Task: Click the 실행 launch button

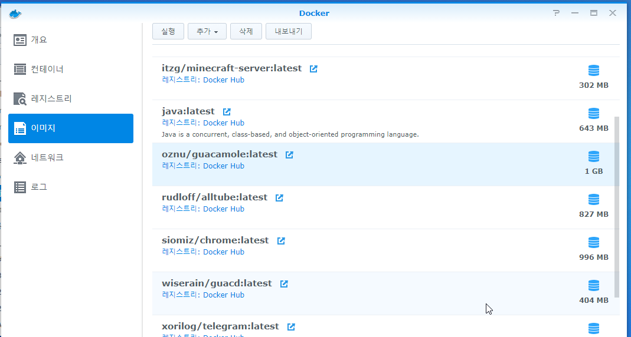Action: click(168, 31)
